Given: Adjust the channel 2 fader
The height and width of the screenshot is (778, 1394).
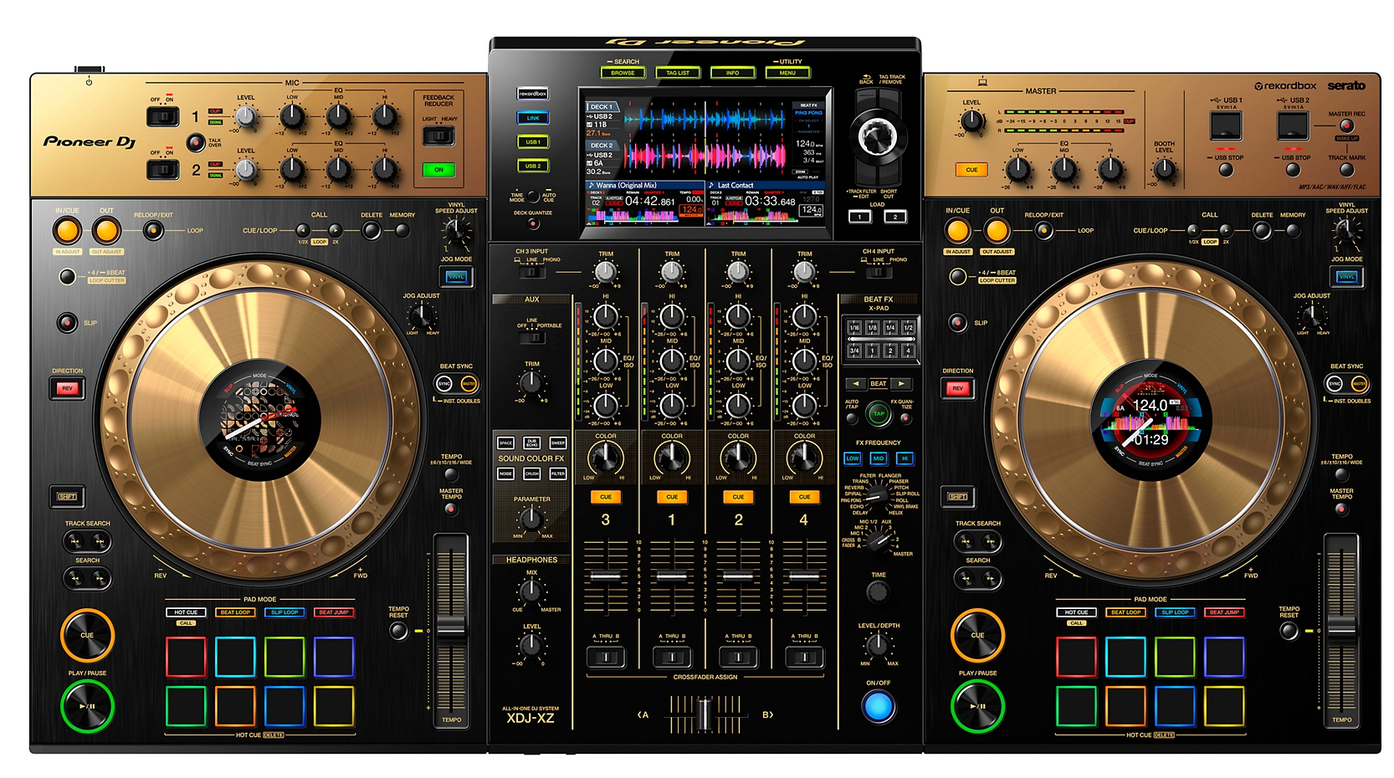Looking at the screenshot, I should coord(738,576).
